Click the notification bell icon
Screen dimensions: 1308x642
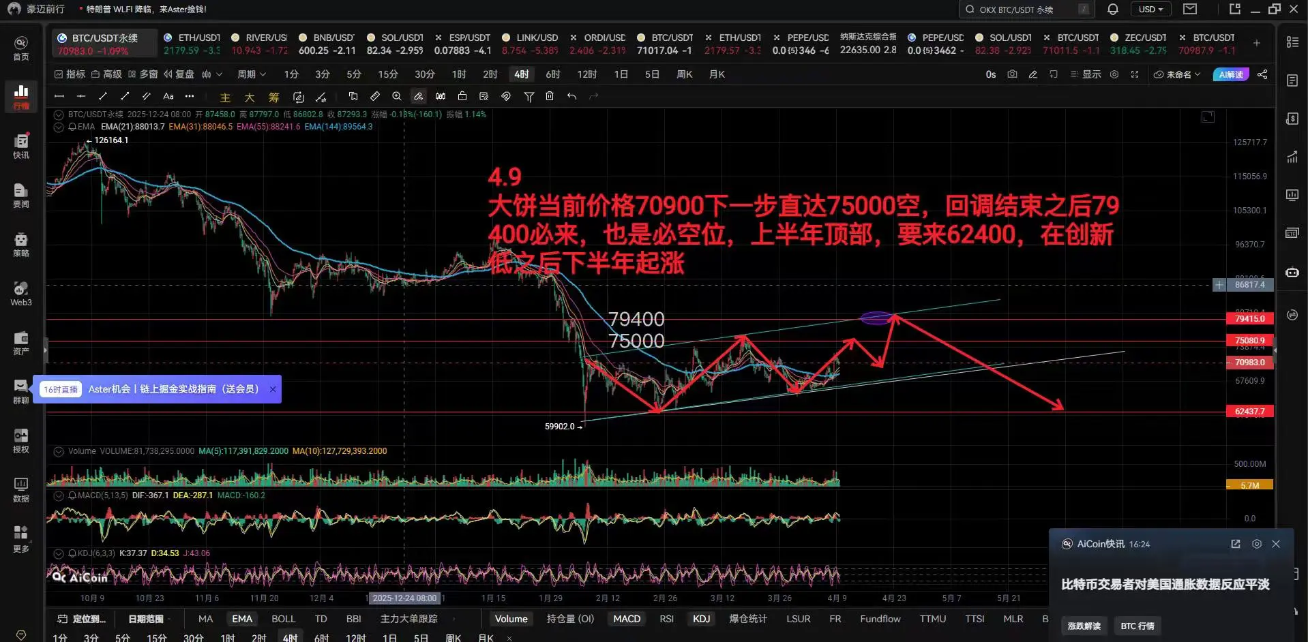point(1113,9)
